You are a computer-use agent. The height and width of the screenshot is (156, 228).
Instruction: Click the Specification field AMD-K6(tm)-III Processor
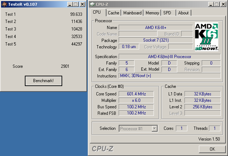(x=169, y=57)
